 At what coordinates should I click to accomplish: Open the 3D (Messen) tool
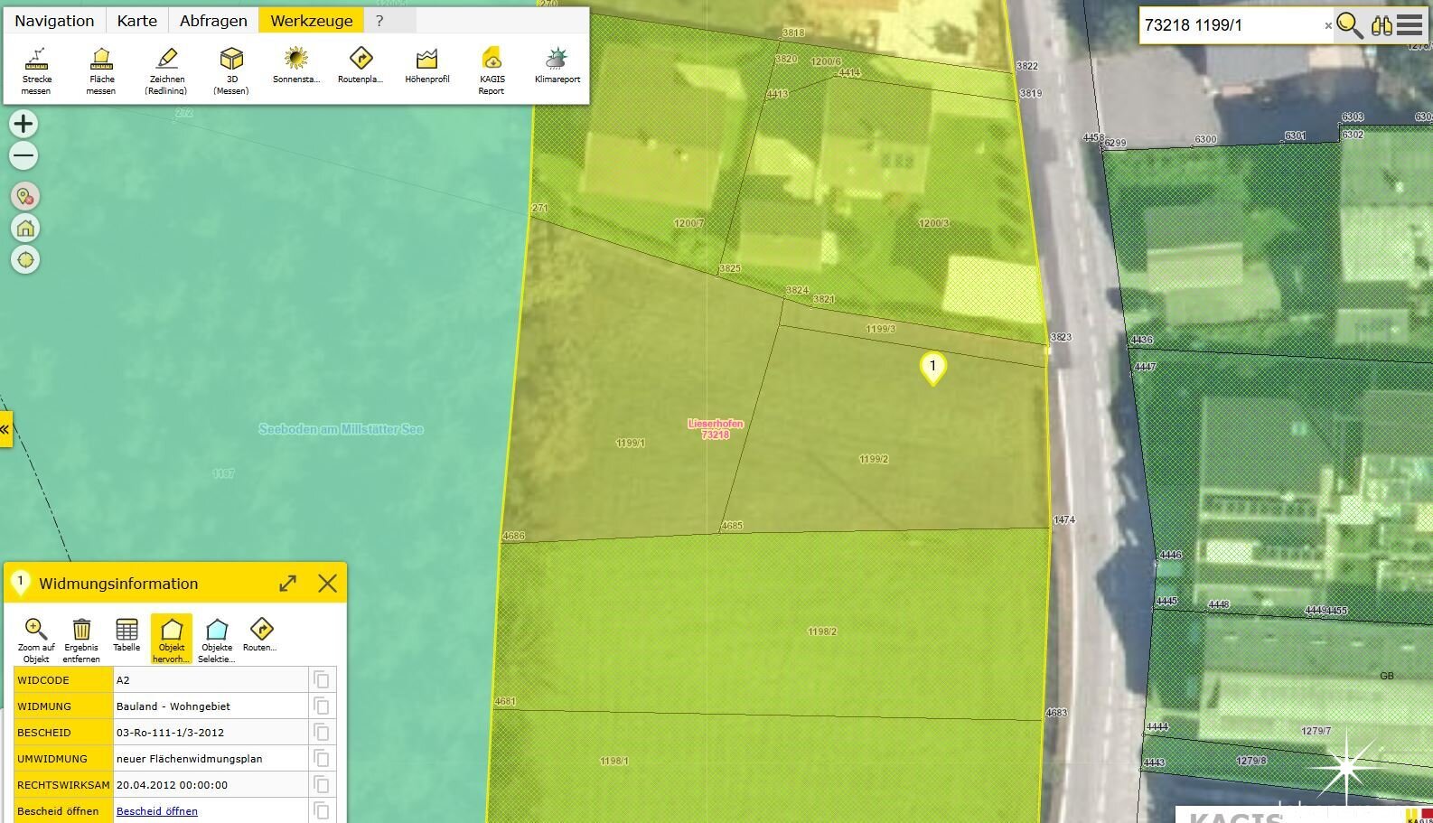coord(231,69)
